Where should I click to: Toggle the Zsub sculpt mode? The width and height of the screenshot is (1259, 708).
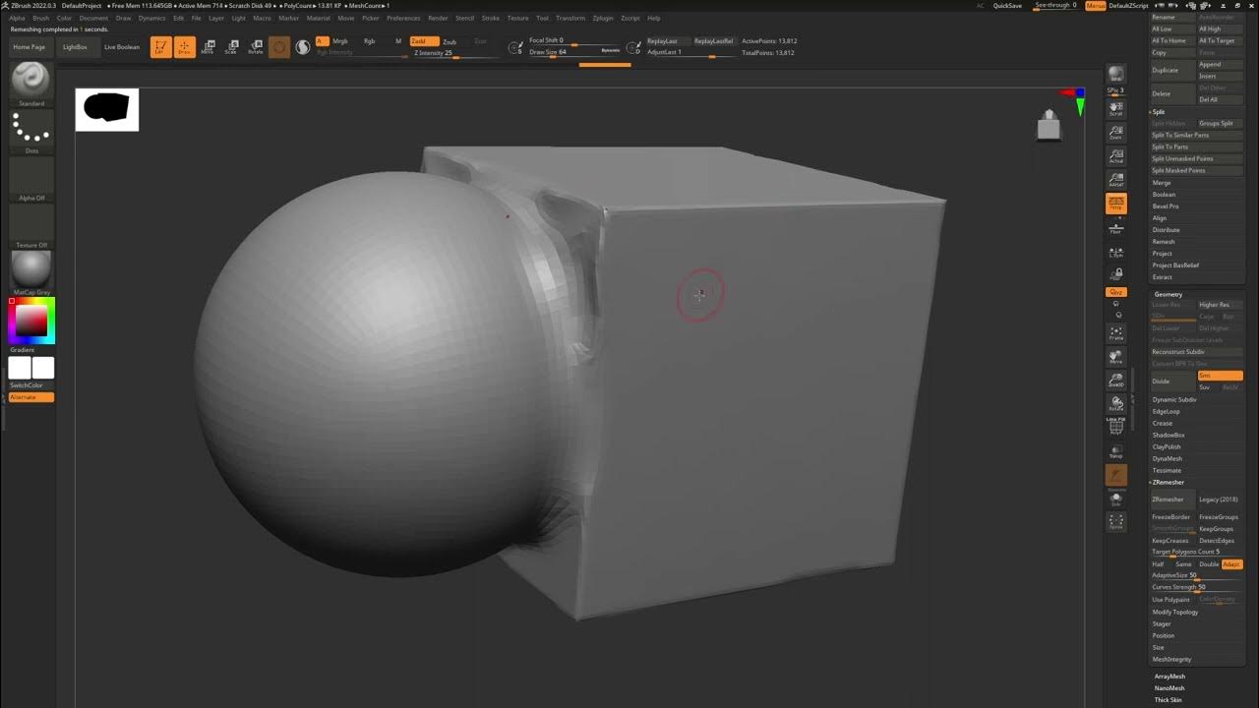coord(450,41)
